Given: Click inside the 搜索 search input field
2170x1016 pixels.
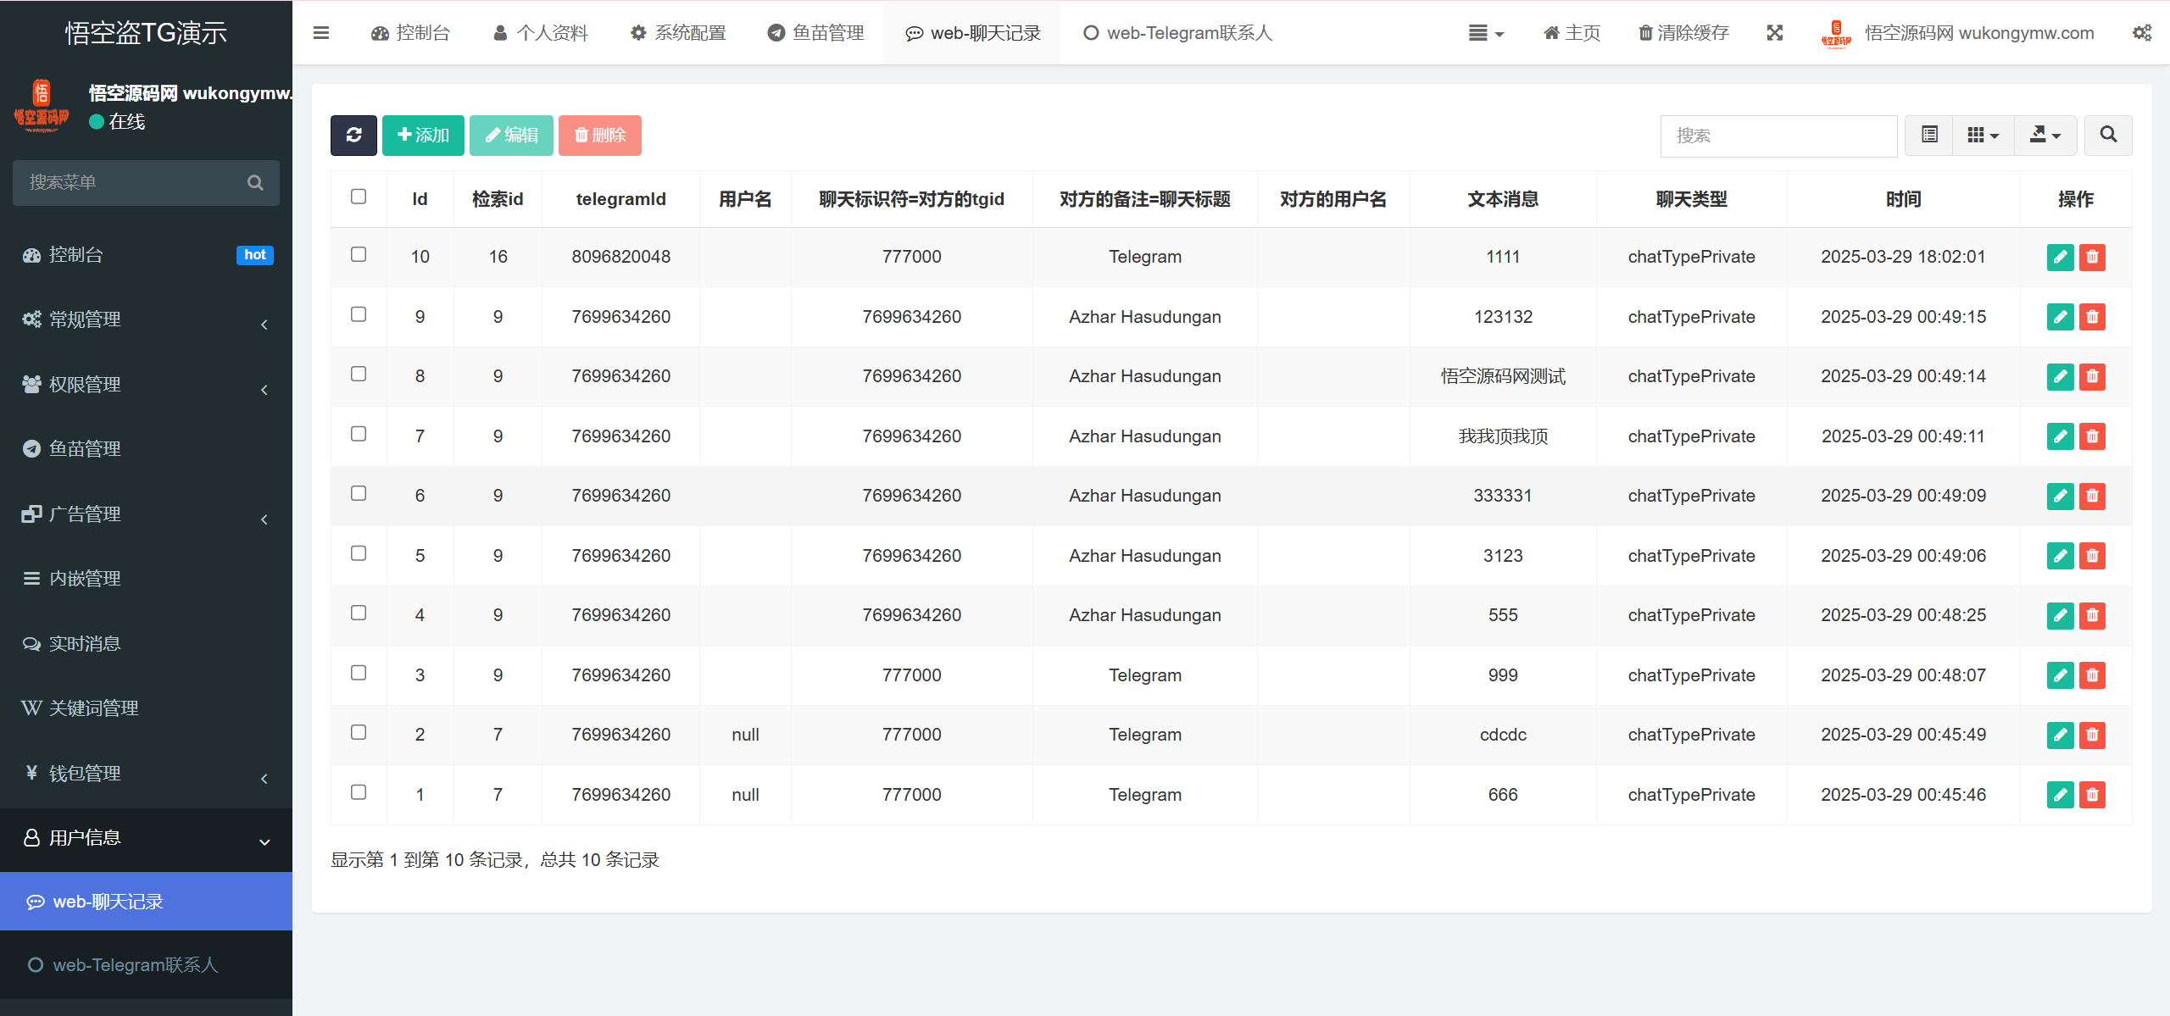Looking at the screenshot, I should (1778, 136).
